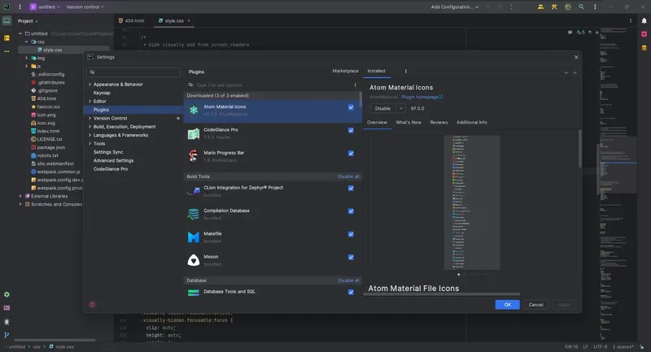
Task: Click the settings search input field
Action: click(134, 72)
